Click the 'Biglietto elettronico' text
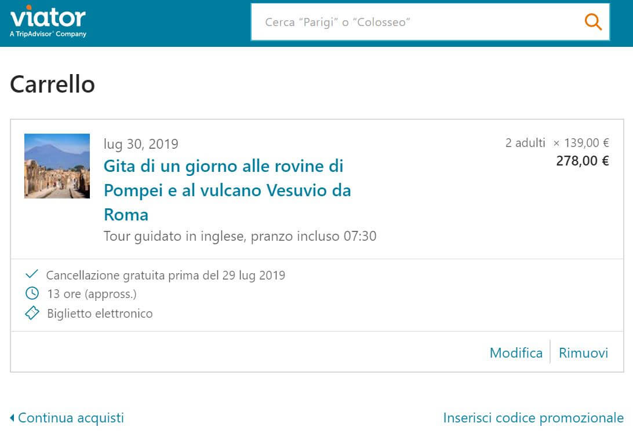Image resolution: width=633 pixels, height=434 pixels. 100,314
